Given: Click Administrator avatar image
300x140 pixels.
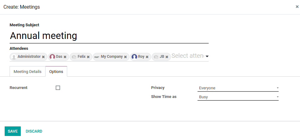Looking at the screenshot, I should pos(14,57).
